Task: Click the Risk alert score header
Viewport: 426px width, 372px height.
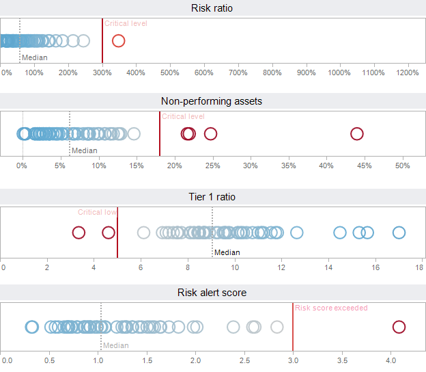Action: [x=213, y=293]
